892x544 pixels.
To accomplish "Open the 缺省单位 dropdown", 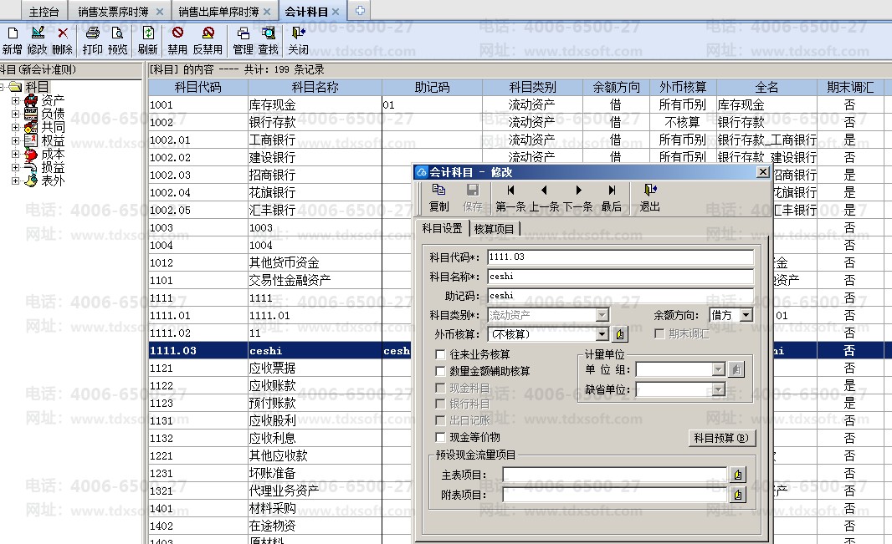I will [719, 389].
